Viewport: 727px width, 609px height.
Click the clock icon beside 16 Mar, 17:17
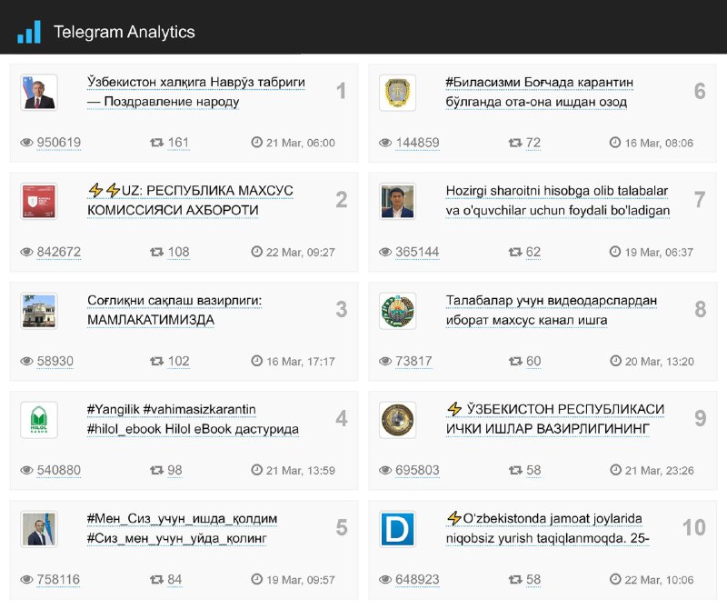coord(257,360)
